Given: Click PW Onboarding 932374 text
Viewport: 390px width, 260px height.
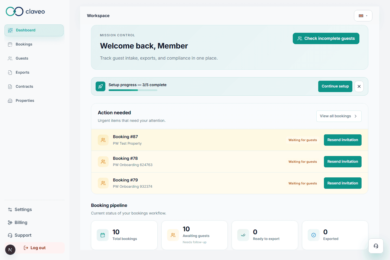Looking at the screenshot, I should [x=133, y=187].
